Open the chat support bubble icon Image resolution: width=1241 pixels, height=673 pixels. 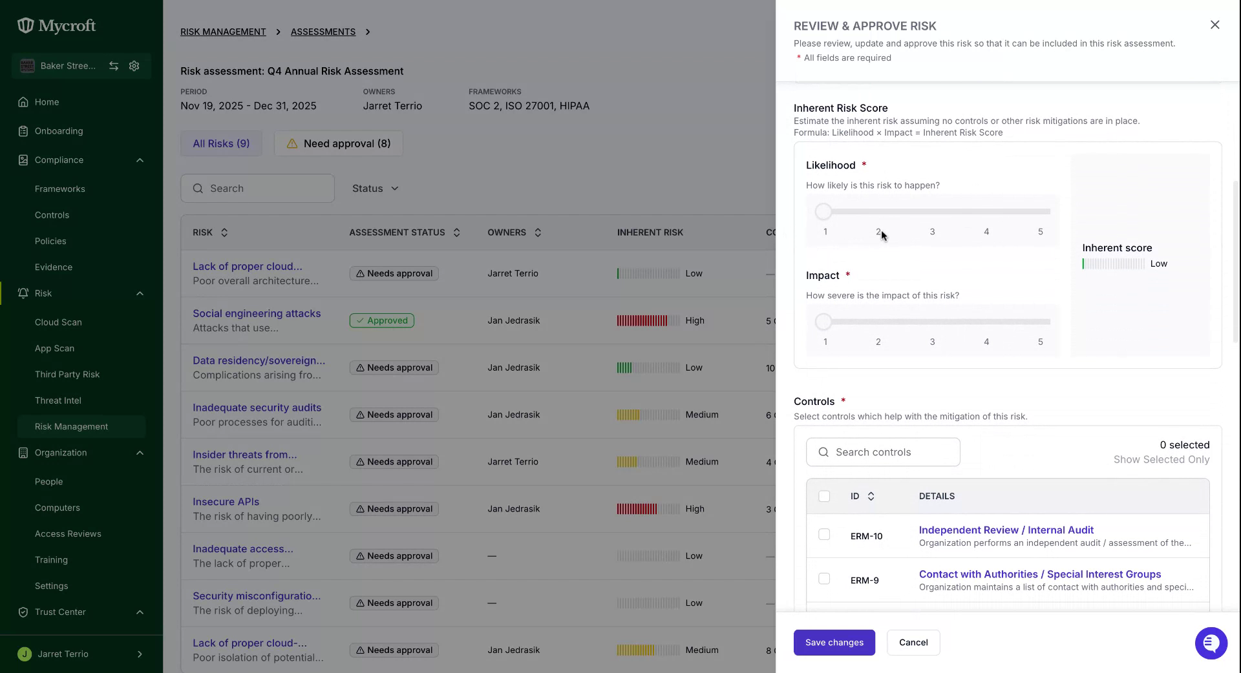point(1211,643)
